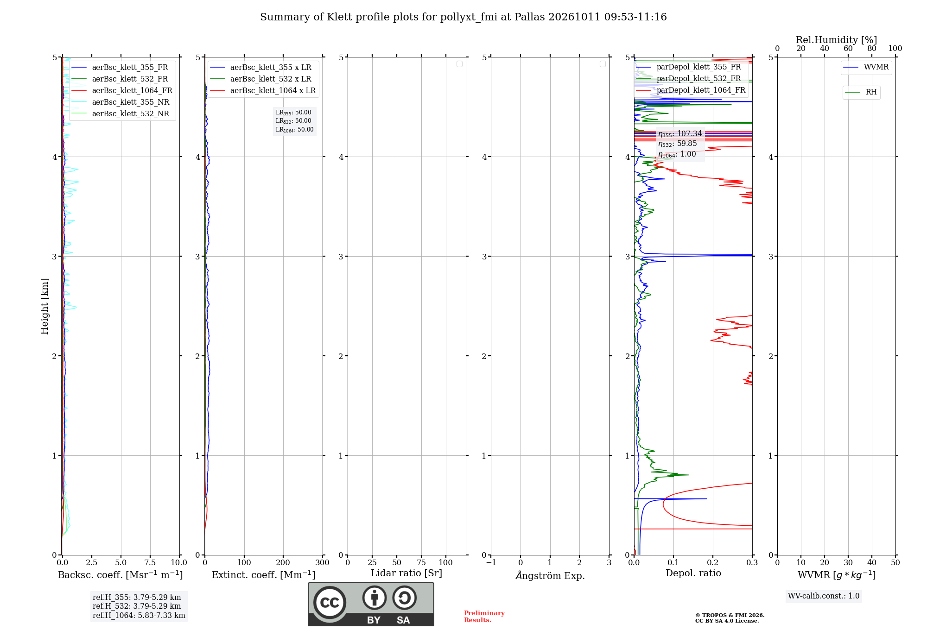This screenshot has width=927, height=630.
Task: Click the BY attribution person icon
Action: [x=375, y=598]
